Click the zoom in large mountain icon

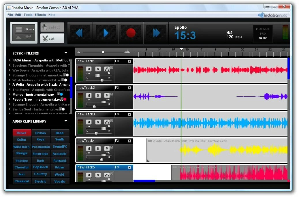[127, 52]
